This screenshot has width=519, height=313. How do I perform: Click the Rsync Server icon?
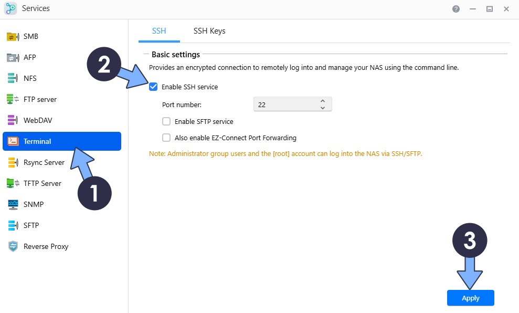coord(13,162)
